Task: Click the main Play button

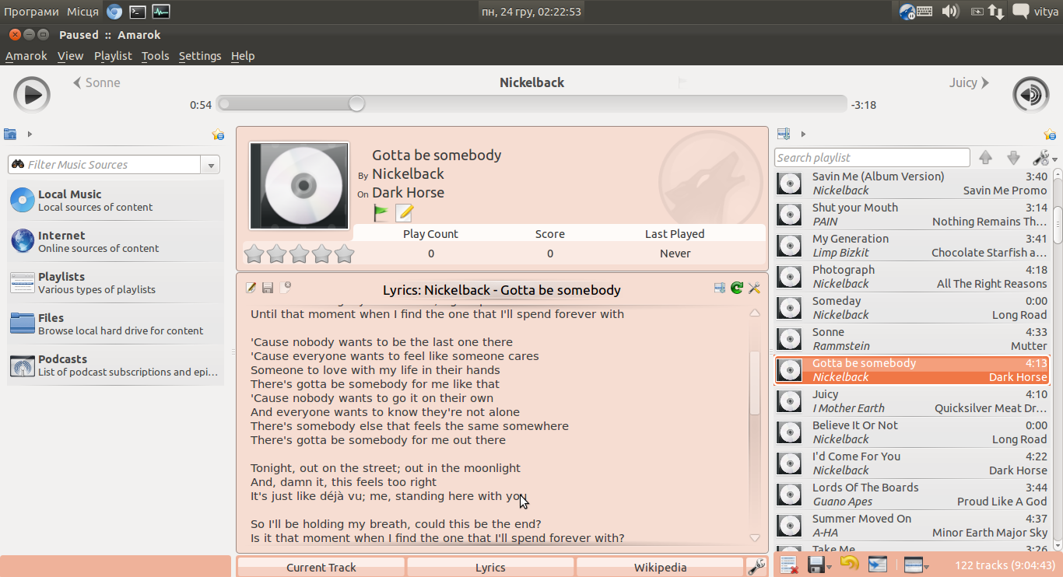Action: coord(32,95)
